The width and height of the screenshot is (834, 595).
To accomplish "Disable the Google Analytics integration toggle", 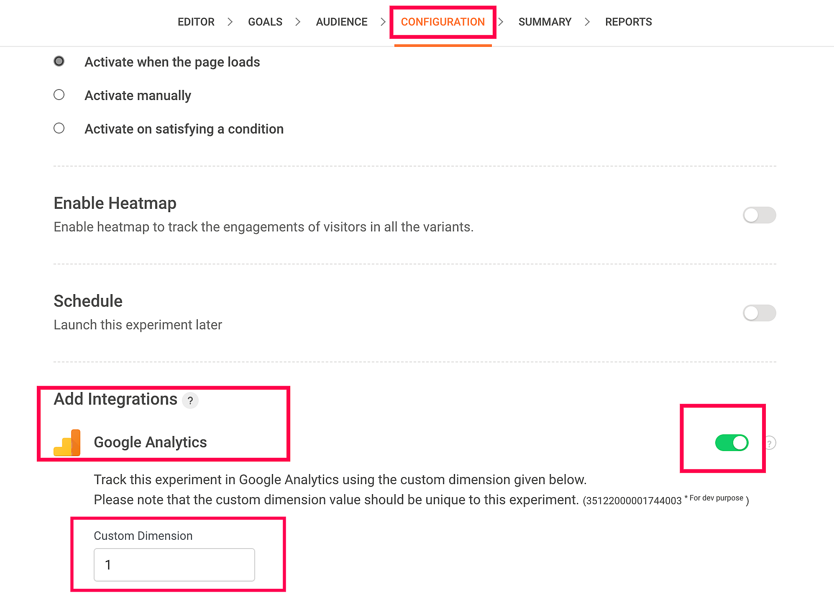I will click(732, 443).
